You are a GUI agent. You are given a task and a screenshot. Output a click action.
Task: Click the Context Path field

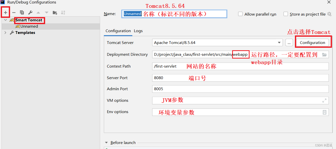pos(240,66)
